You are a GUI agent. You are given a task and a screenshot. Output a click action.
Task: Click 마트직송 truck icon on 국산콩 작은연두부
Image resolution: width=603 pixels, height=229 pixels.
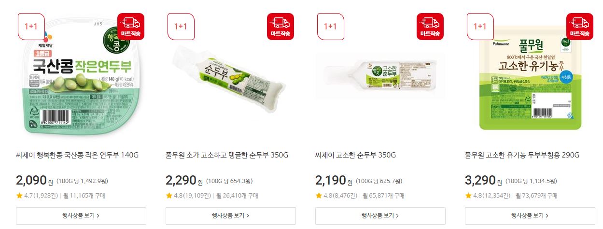[x=131, y=26]
